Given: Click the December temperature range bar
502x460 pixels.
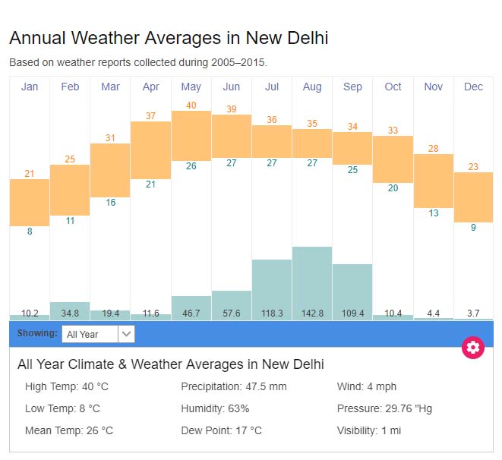Looking at the screenshot, I should click(473, 197).
